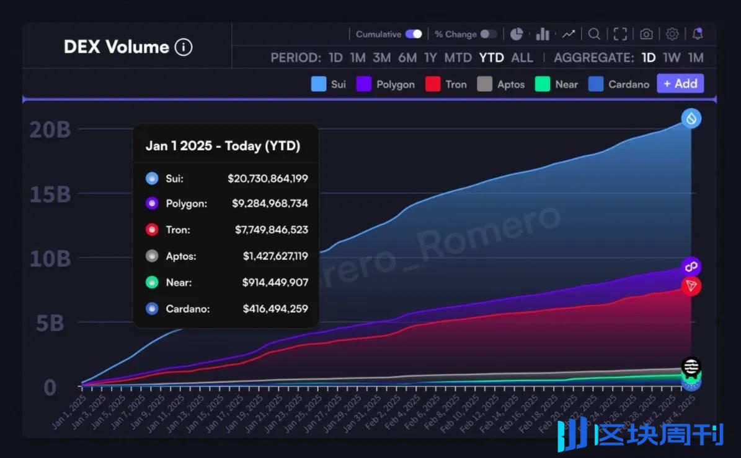This screenshot has width=741, height=458.
Task: Set aggregate to 1D
Action: pos(649,58)
